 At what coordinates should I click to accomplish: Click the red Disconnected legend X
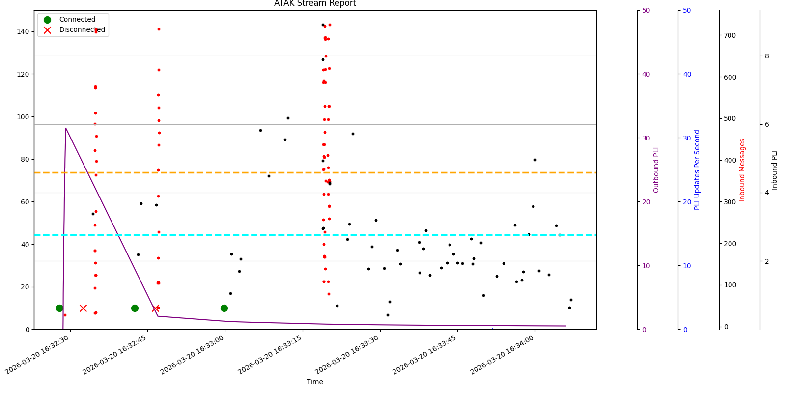coord(47,30)
